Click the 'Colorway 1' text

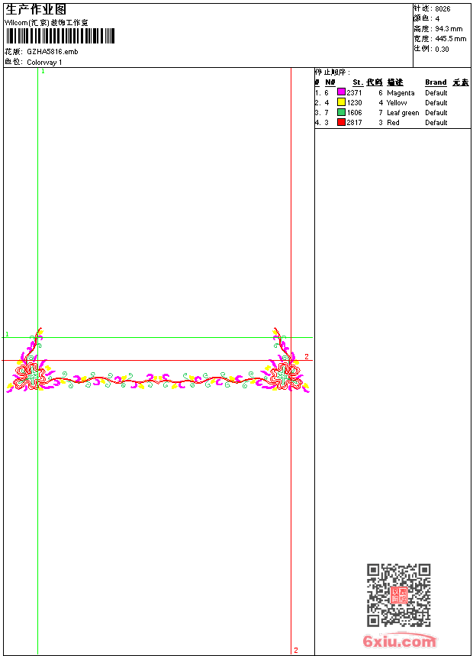pos(44,63)
